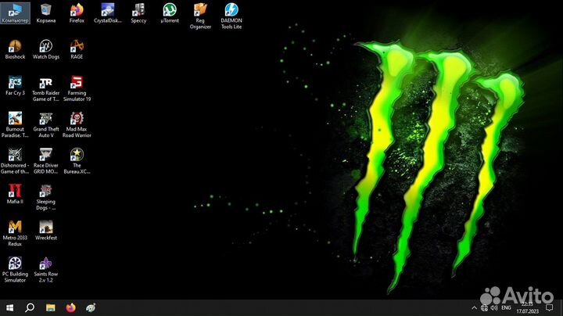Image resolution: width=563 pixels, height=316 pixels.
Task: Expand hidden system tray icons
Action: [474, 307]
